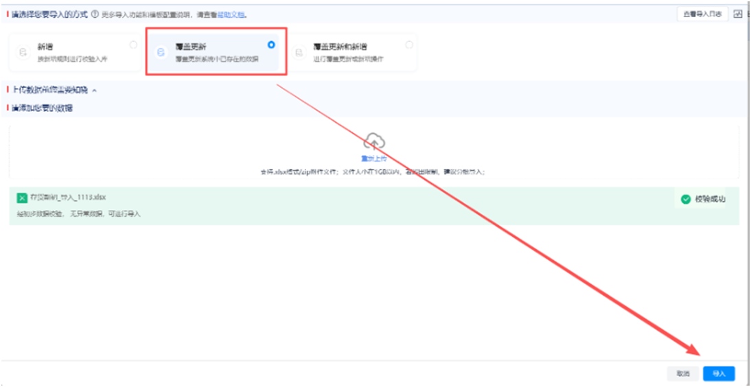
Task: Click the 查看导入日志 button
Action: [x=703, y=14]
